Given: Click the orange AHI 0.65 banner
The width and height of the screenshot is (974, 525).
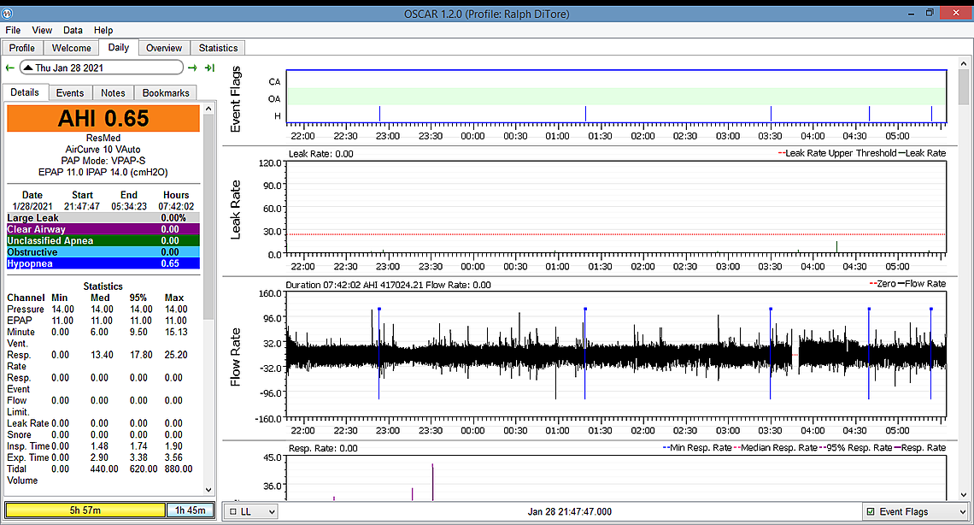Looking at the screenshot, I should click(x=103, y=118).
